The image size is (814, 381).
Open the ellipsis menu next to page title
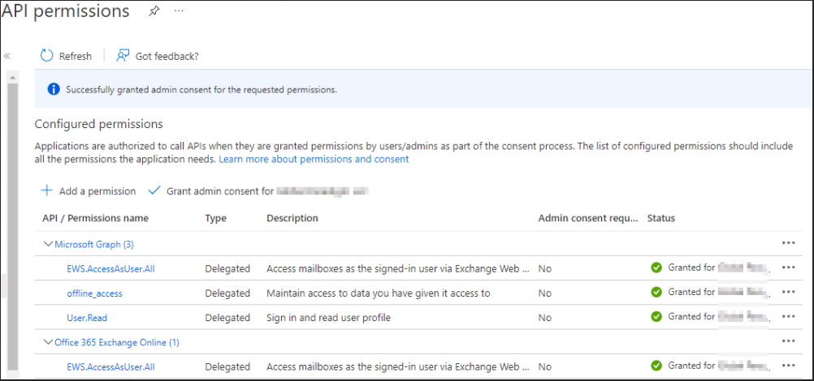point(179,11)
